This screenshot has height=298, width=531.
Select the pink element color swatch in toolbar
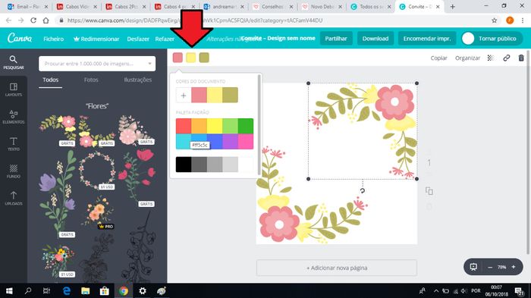[178, 58]
